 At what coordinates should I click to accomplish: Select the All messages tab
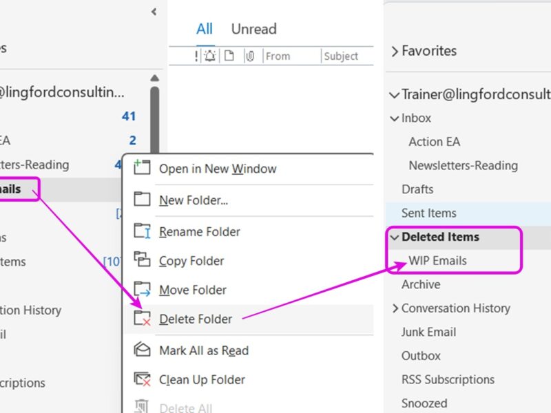click(205, 29)
